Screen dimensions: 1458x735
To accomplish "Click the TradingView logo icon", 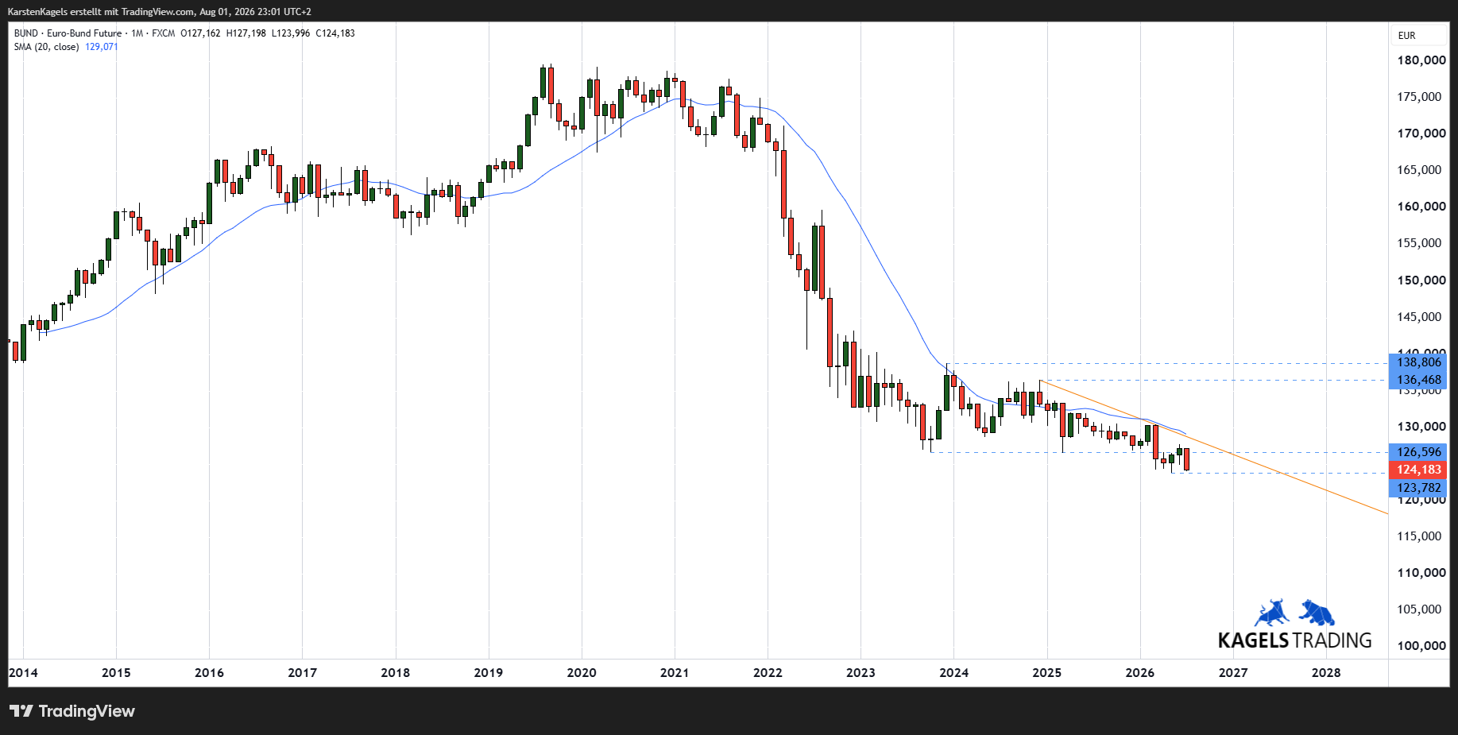I will coord(21,711).
